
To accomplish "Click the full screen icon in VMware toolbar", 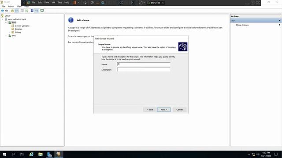I will (x=141, y=3).
